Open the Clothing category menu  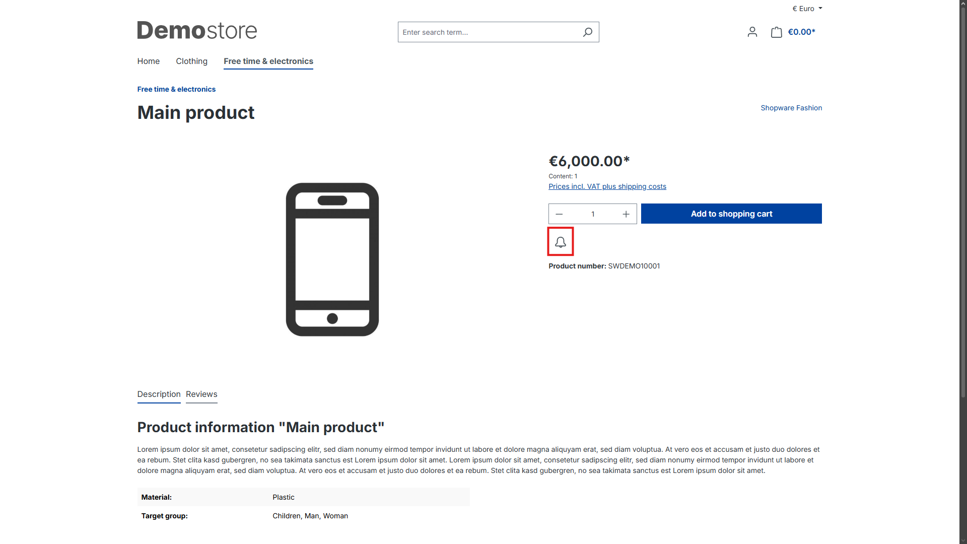click(191, 61)
